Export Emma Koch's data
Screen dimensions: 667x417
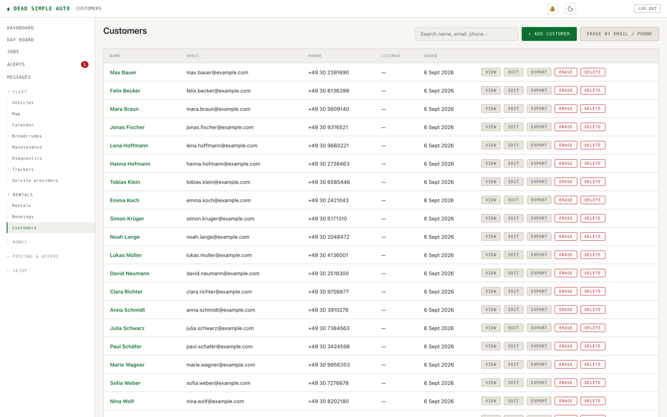(x=539, y=200)
